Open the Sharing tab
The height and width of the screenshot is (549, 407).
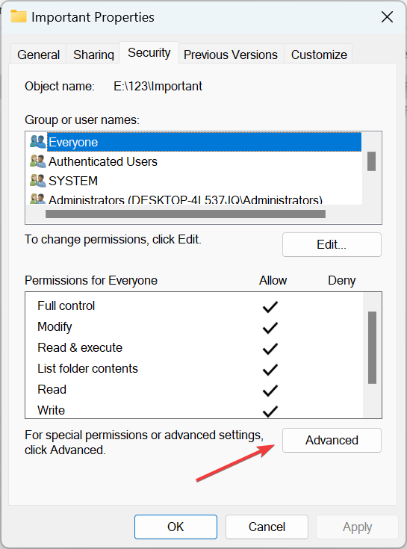(x=93, y=55)
